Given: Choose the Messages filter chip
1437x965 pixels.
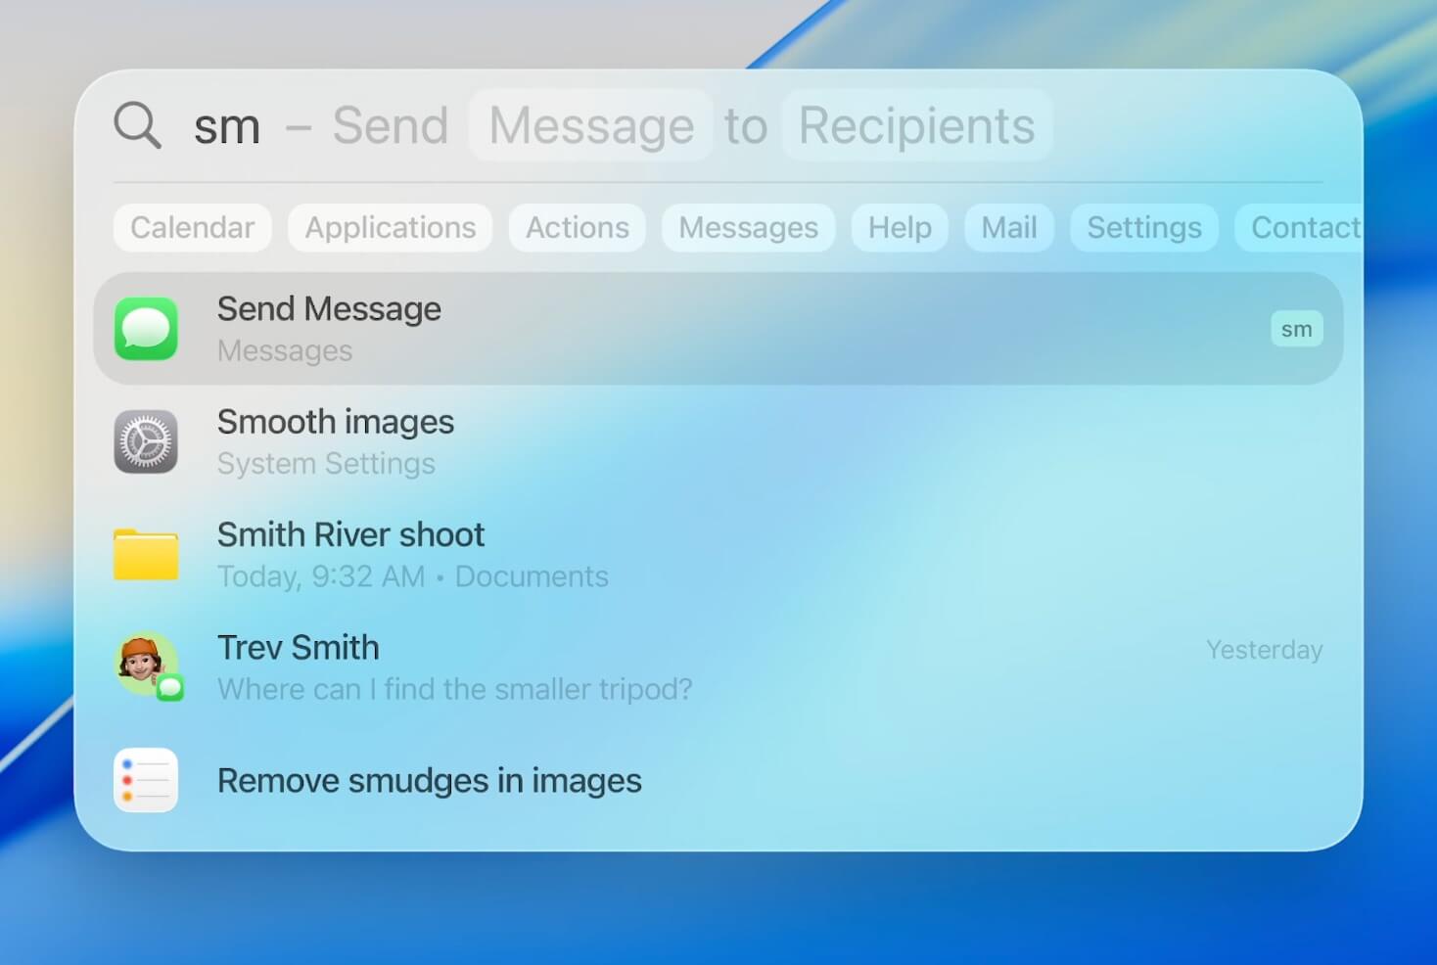Looking at the screenshot, I should [748, 228].
